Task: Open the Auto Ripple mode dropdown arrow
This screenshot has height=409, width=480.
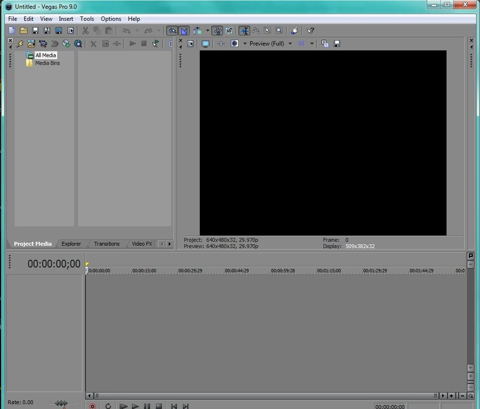Action: pyautogui.click(x=208, y=31)
